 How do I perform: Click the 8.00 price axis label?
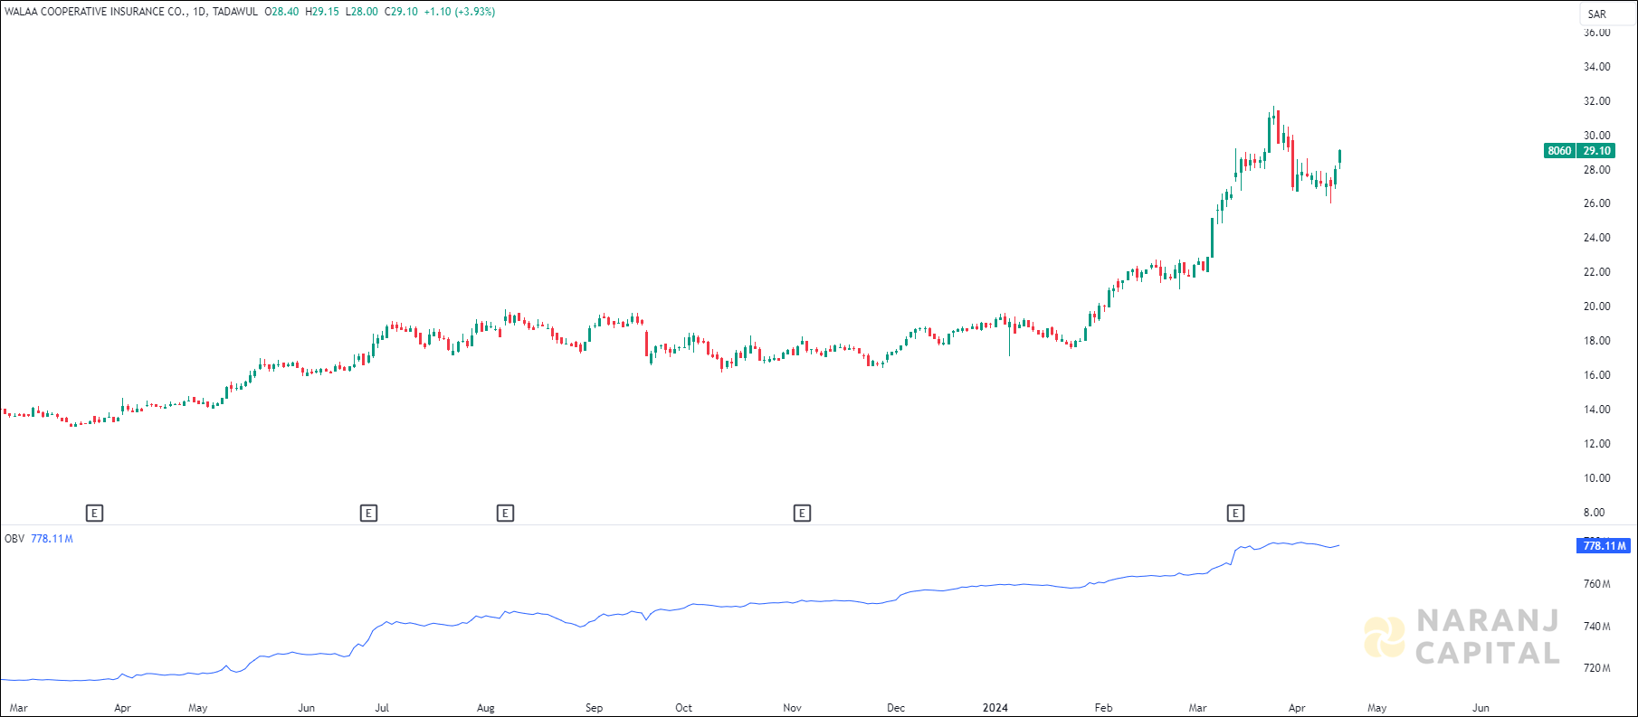[x=1594, y=513]
